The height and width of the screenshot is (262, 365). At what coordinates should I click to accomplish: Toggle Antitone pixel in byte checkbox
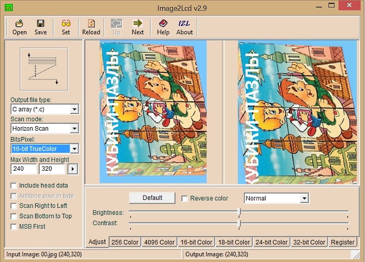pyautogui.click(x=14, y=196)
